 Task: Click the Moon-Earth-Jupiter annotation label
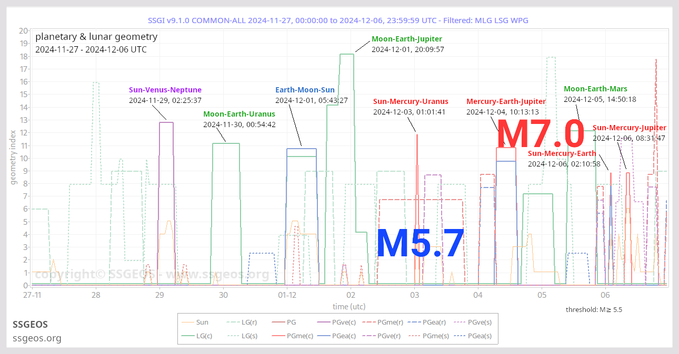click(407, 38)
